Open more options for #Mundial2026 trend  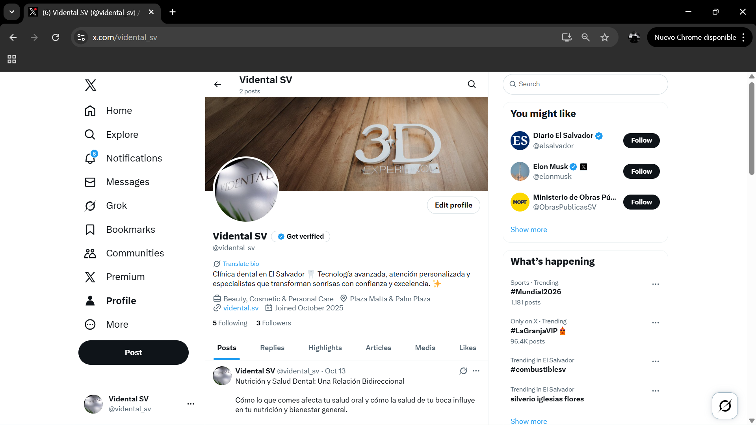tap(655, 284)
